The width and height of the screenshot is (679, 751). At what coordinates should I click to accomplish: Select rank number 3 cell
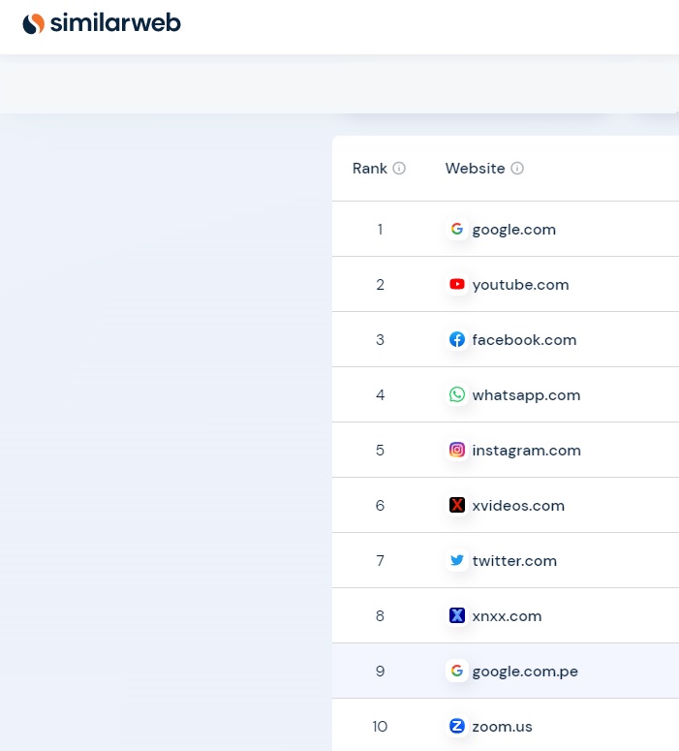pyautogui.click(x=380, y=339)
